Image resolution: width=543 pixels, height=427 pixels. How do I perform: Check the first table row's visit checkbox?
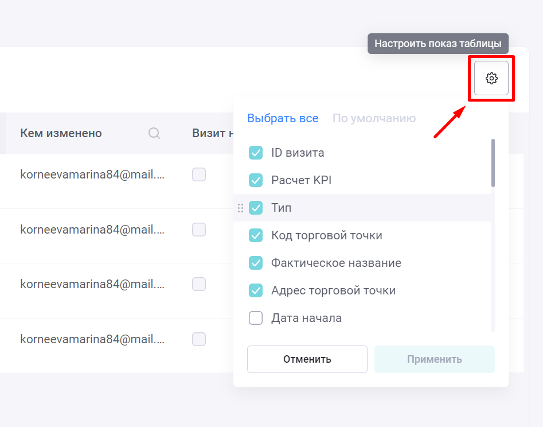point(199,174)
